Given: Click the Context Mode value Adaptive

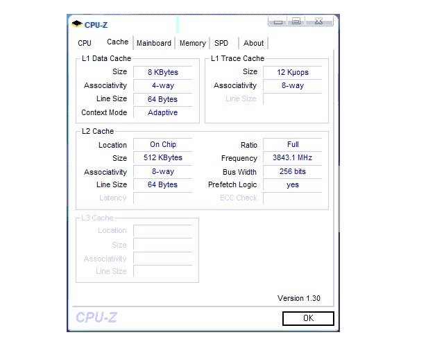Looking at the screenshot, I should 163,112.
